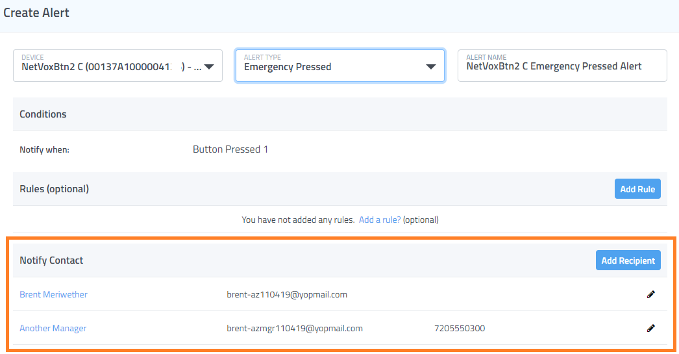Expand the Device dropdown arrow
Image resolution: width=679 pixels, height=354 pixels.
tap(209, 67)
